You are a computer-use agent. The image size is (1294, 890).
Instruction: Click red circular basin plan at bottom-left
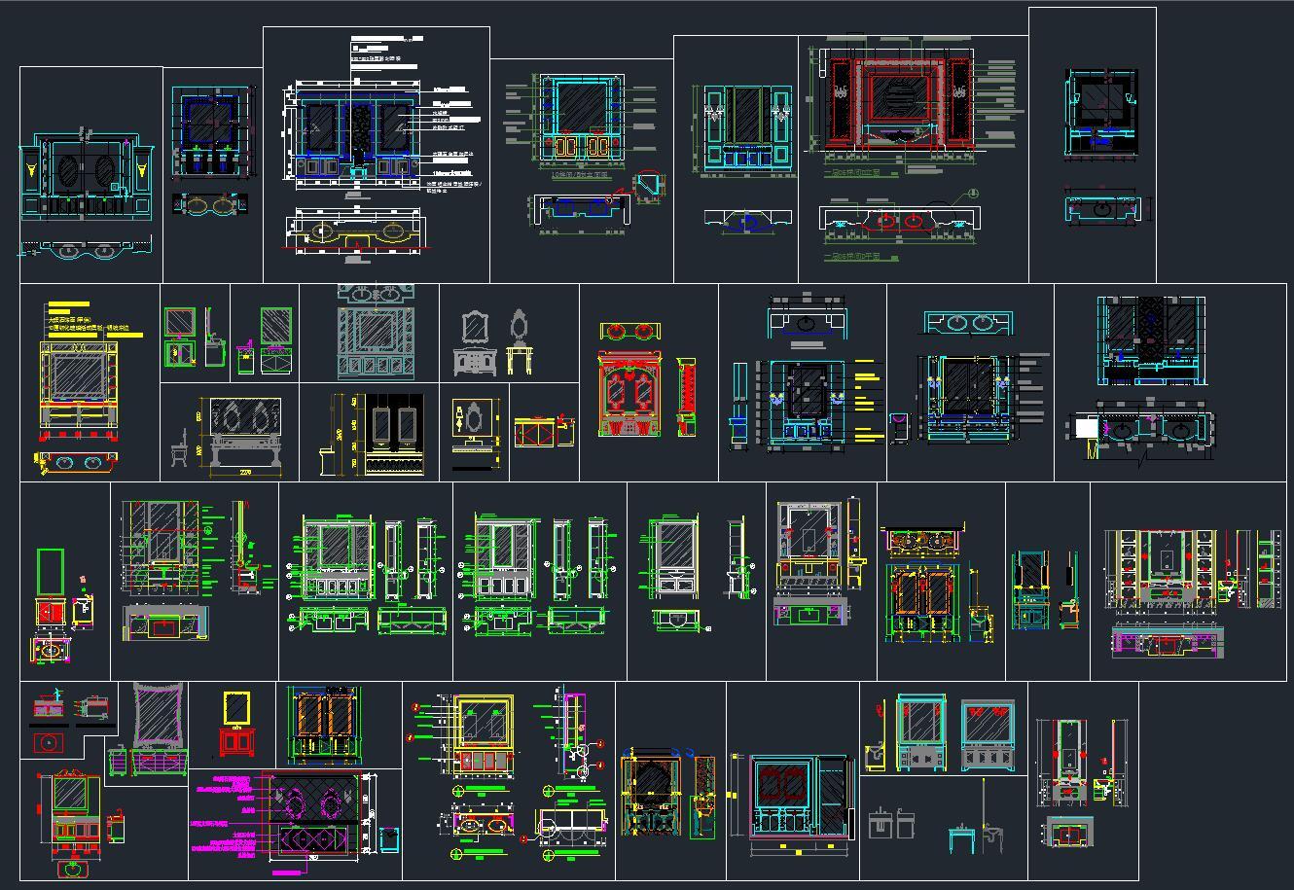48,742
